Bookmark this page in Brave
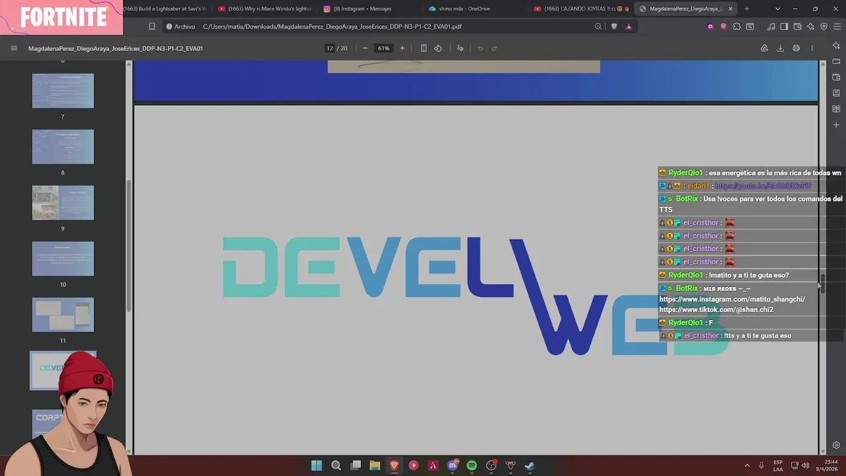Viewport: 846px width, 476px height. [x=152, y=26]
